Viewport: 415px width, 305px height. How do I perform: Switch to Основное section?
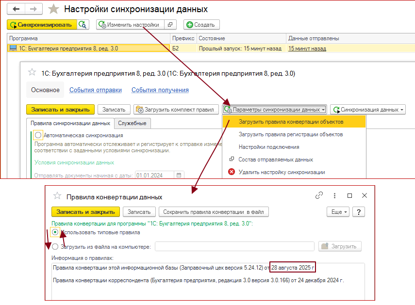click(x=45, y=90)
